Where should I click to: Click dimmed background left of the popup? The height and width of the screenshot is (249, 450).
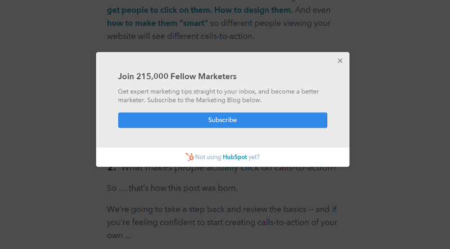click(x=48, y=124)
